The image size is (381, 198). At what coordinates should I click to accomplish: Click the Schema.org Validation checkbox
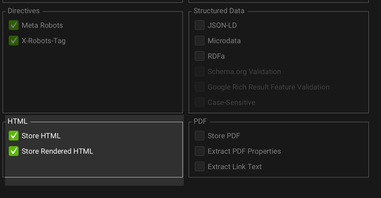(199, 72)
